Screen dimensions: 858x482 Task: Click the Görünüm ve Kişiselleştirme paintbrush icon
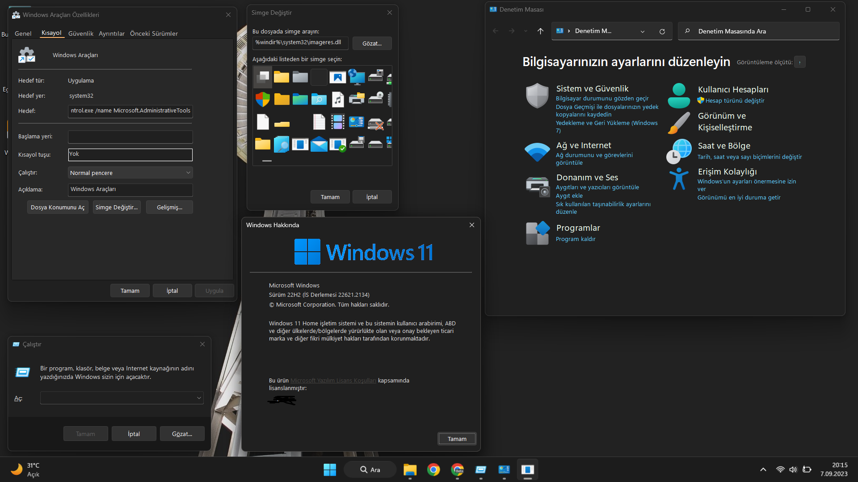coord(679,123)
